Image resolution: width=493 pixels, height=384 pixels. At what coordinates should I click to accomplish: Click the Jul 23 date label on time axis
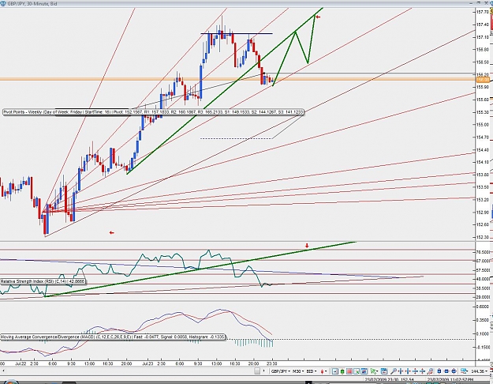click(x=148, y=363)
